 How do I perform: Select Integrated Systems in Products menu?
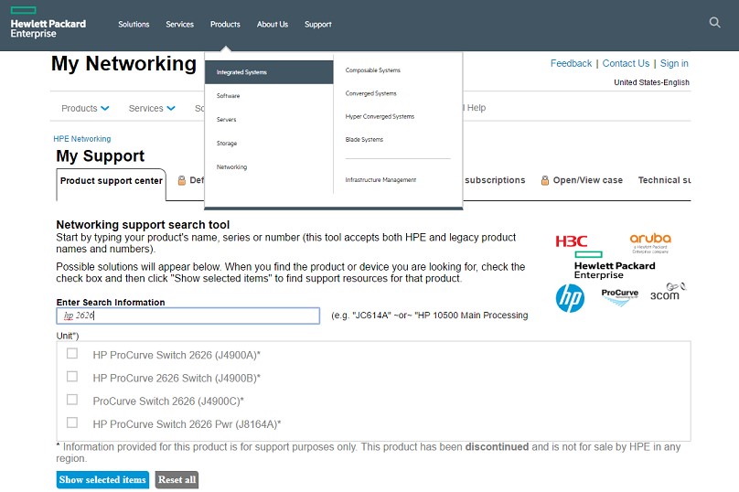269,72
